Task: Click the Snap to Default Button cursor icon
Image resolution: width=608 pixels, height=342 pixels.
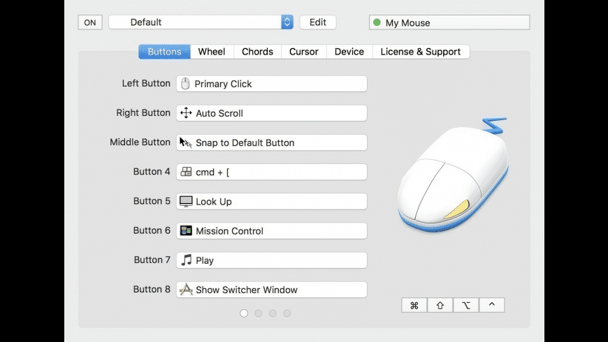Action: [x=186, y=142]
